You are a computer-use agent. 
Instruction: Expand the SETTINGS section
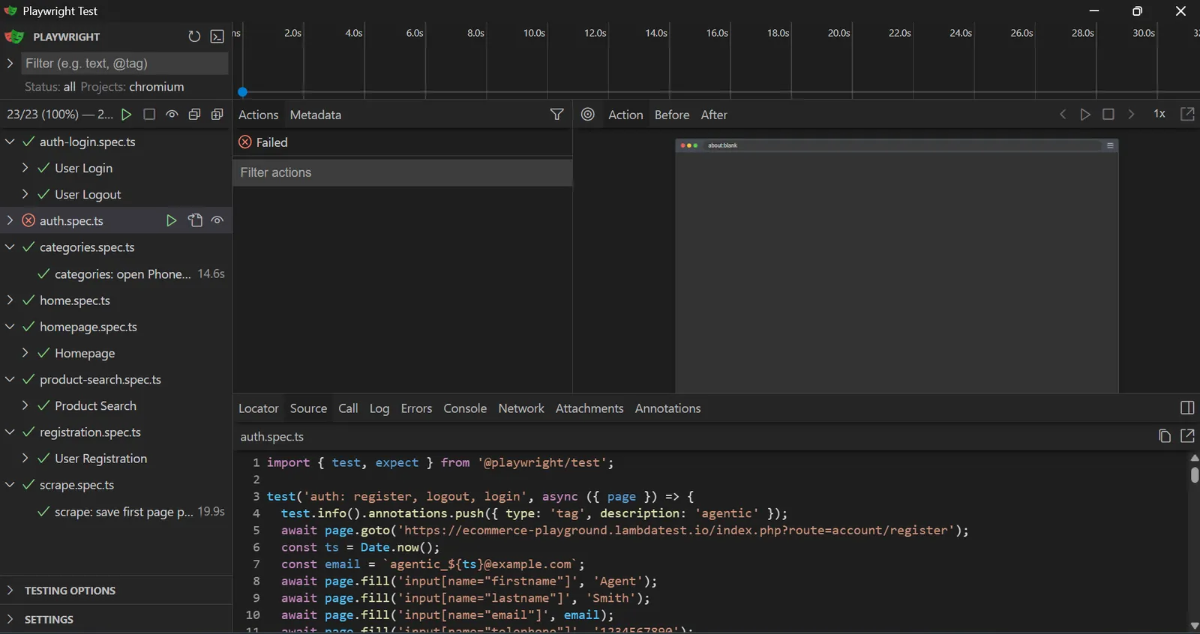10,620
